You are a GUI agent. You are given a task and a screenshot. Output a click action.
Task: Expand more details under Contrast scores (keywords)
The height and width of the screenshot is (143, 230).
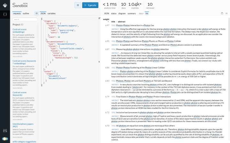coord(18,119)
